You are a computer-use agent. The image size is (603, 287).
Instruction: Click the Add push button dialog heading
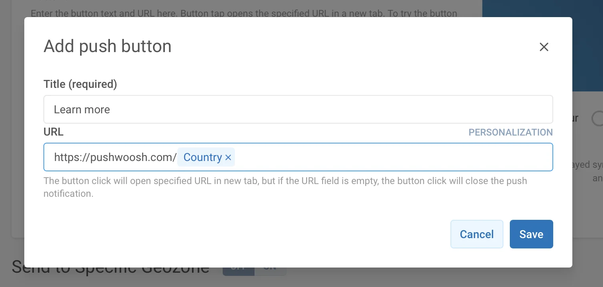108,46
